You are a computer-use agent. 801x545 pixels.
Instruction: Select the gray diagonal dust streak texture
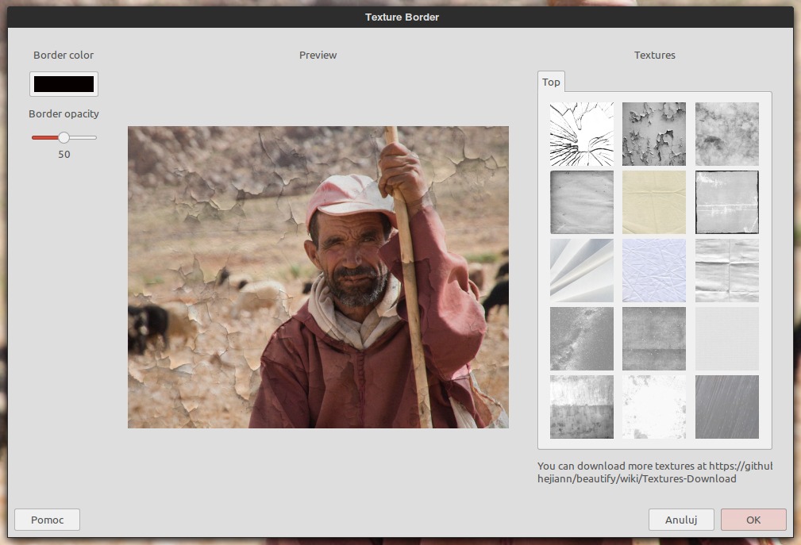(x=581, y=338)
